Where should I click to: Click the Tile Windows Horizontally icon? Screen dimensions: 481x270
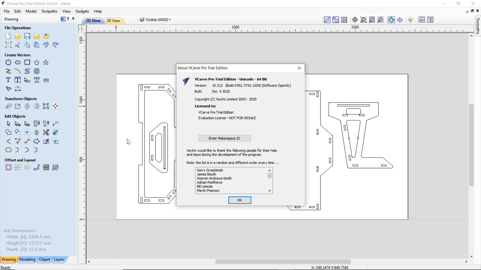tap(422, 20)
